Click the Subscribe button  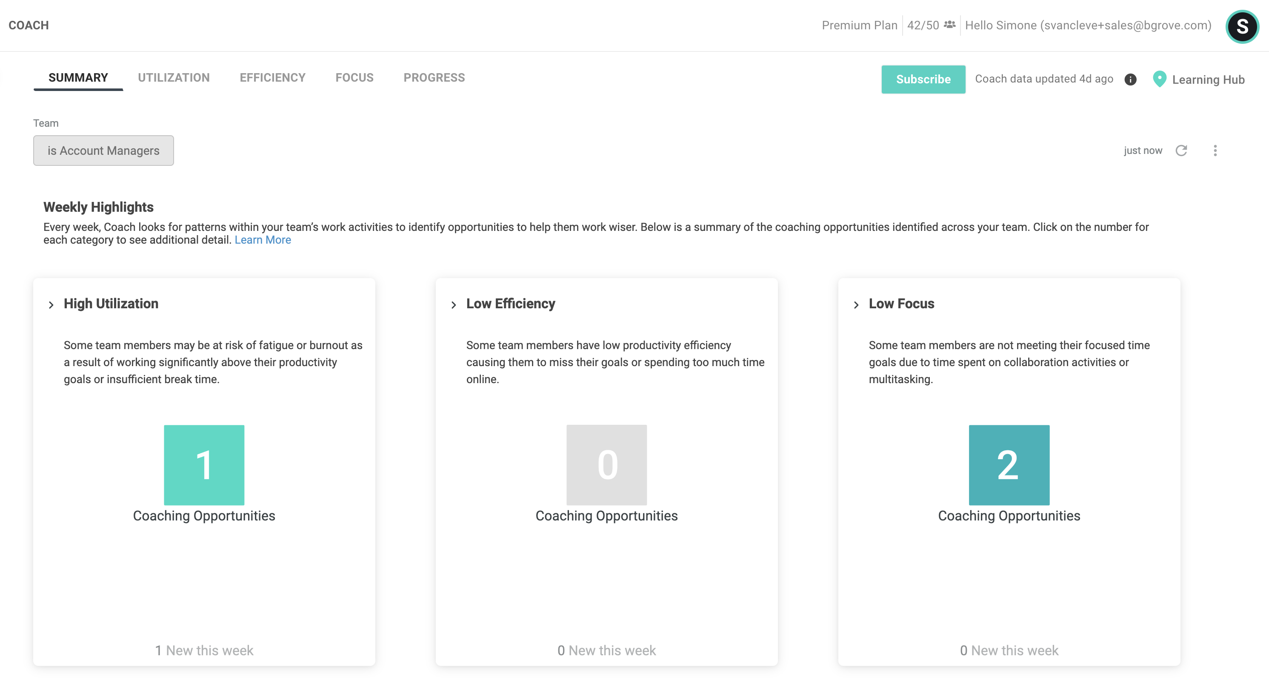click(x=923, y=79)
